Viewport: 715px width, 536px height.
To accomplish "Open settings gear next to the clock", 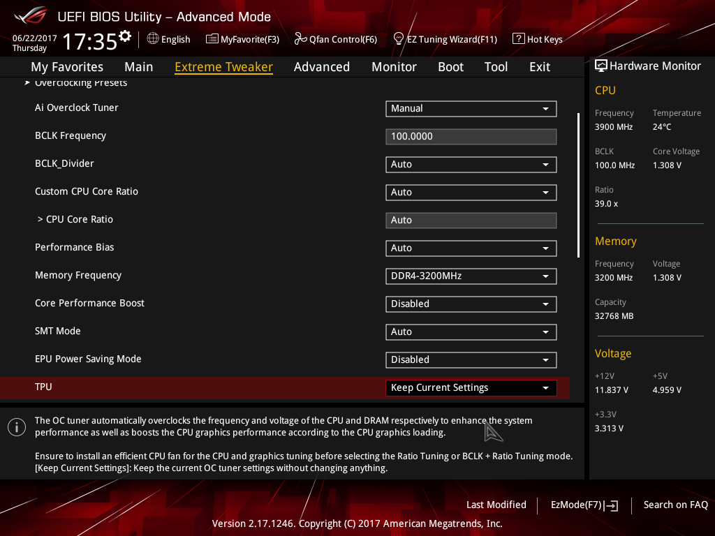I will pos(124,36).
